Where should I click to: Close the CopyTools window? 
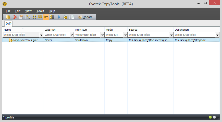coord(214,3)
